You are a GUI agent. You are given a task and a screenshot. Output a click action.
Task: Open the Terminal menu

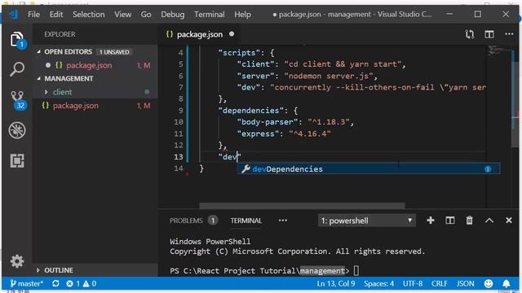(x=210, y=15)
